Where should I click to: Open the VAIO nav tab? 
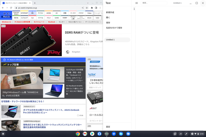pos(97,18)
